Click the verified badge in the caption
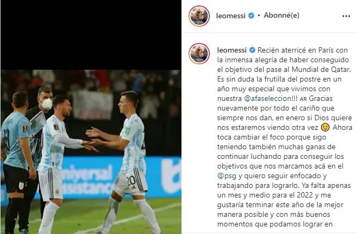 tap(252, 50)
